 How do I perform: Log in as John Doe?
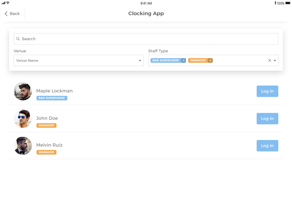(267, 119)
